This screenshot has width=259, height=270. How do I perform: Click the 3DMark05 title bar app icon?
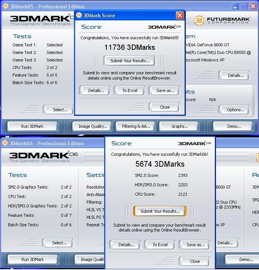(6, 6)
